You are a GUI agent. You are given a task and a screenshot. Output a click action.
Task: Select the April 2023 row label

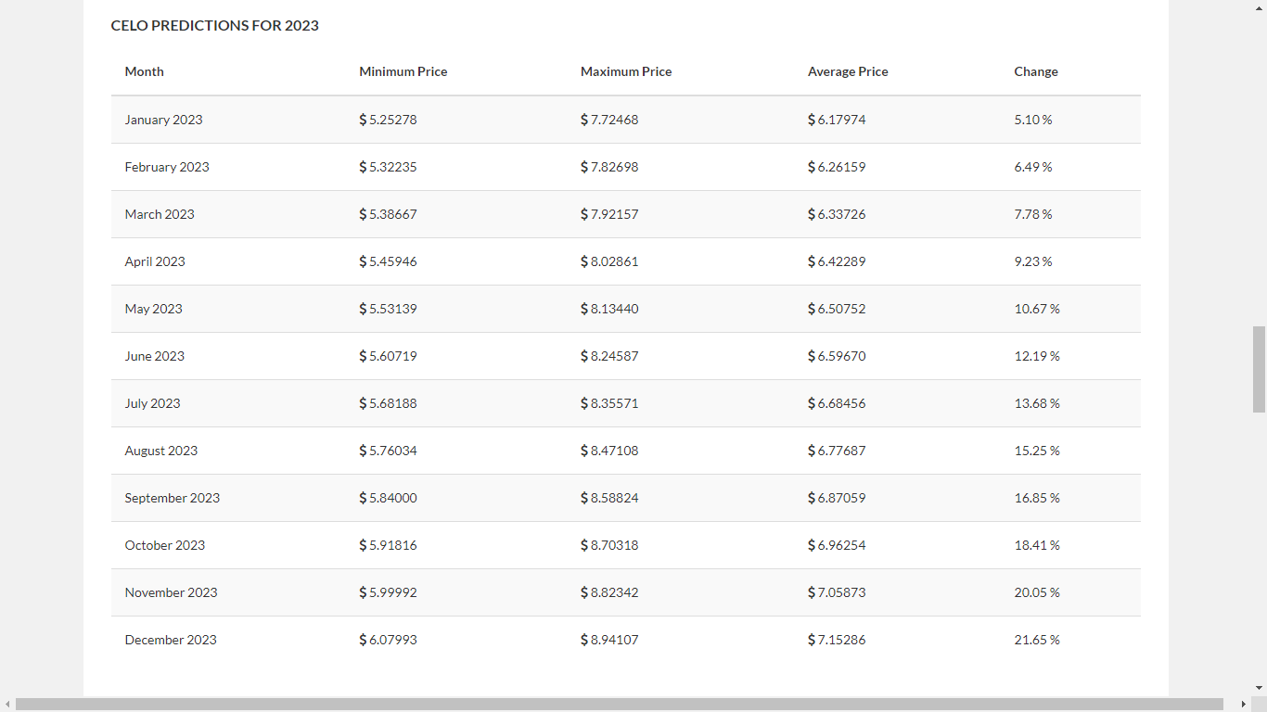(x=155, y=261)
